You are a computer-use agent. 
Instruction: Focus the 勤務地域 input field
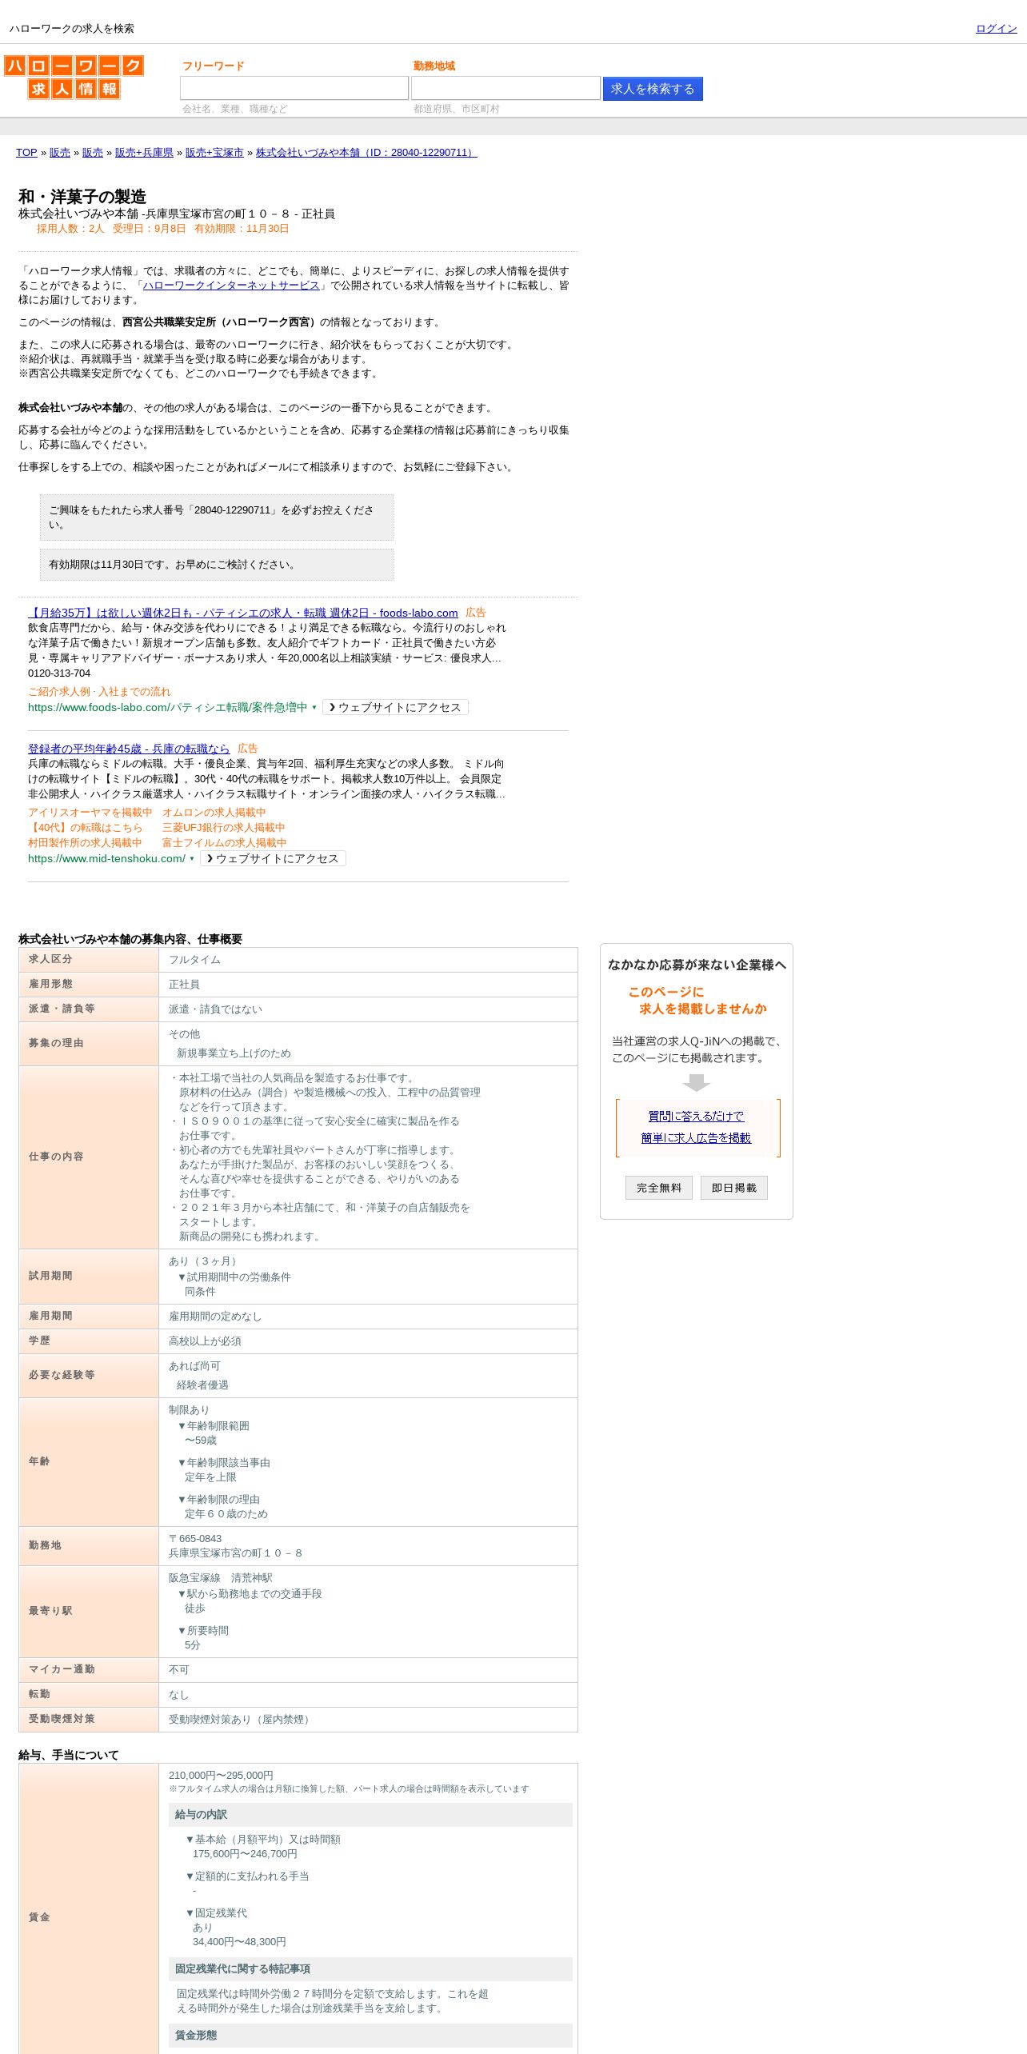[506, 88]
